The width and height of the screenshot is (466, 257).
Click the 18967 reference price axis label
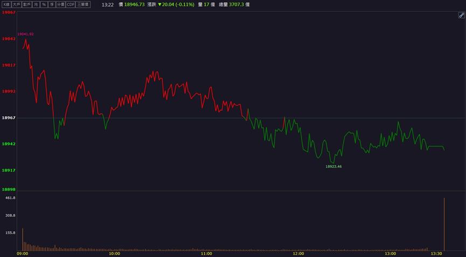9,118
